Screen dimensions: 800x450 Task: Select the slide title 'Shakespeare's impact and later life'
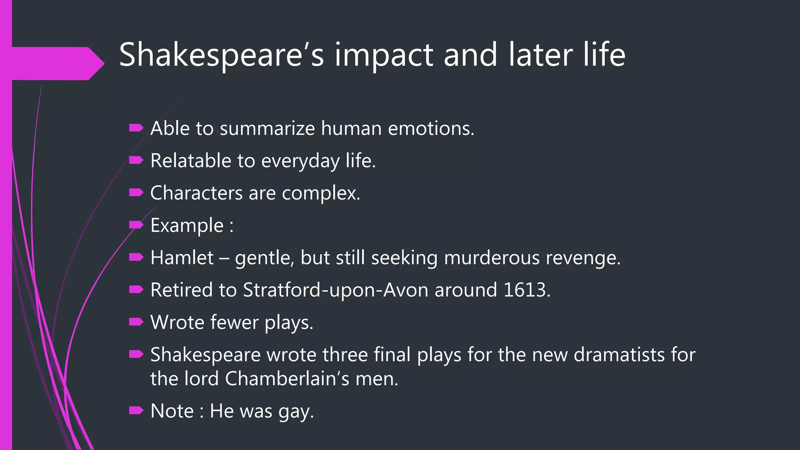coord(372,55)
